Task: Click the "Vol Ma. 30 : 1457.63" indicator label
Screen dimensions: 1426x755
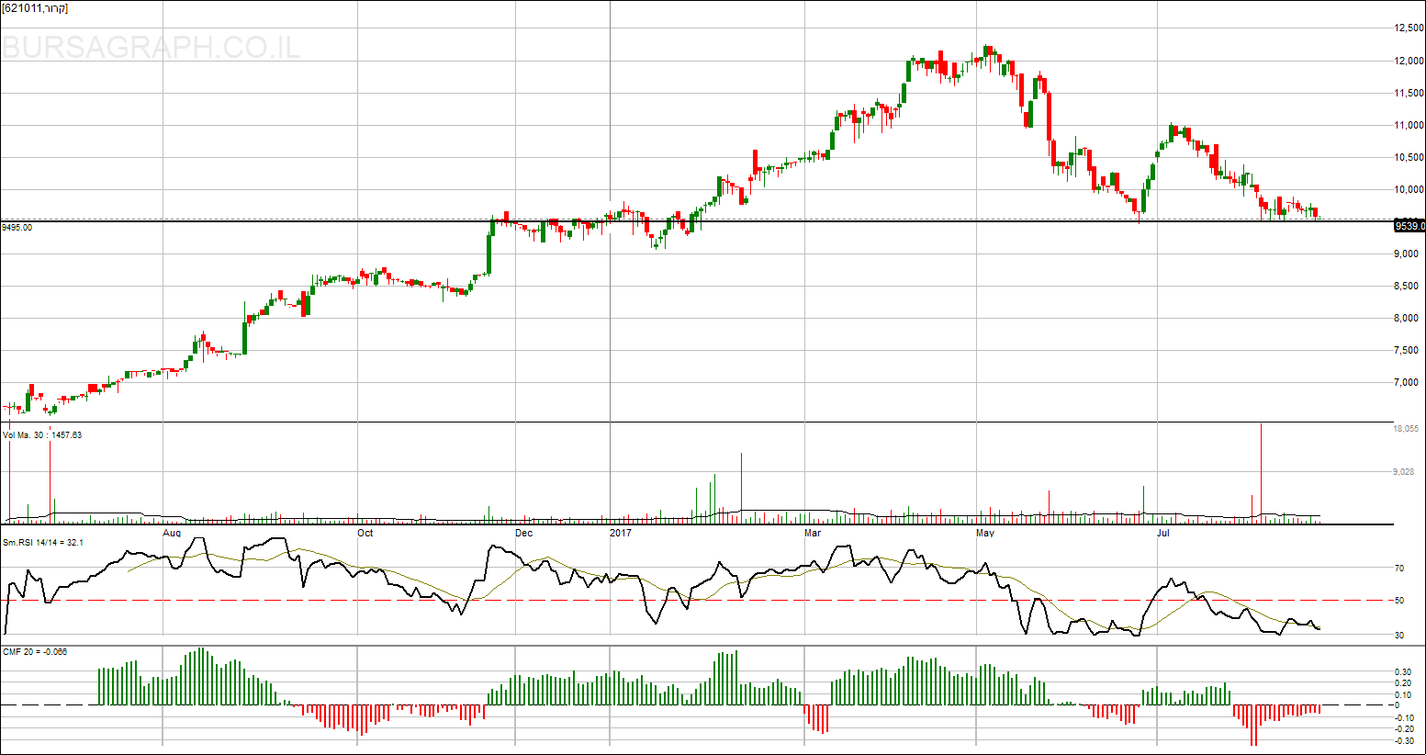Action: tap(42, 434)
